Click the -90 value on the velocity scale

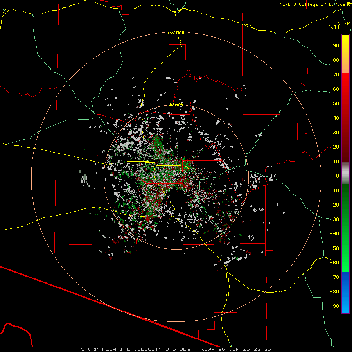tap(334, 306)
